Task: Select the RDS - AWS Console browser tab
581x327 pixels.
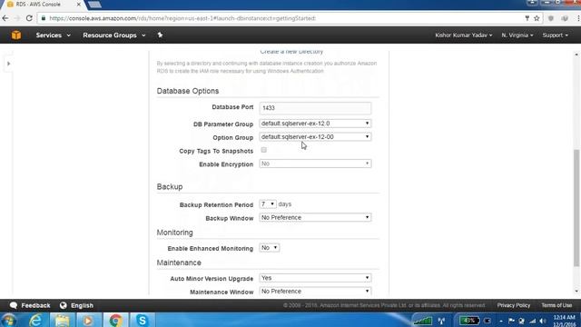Action: tap(42, 5)
